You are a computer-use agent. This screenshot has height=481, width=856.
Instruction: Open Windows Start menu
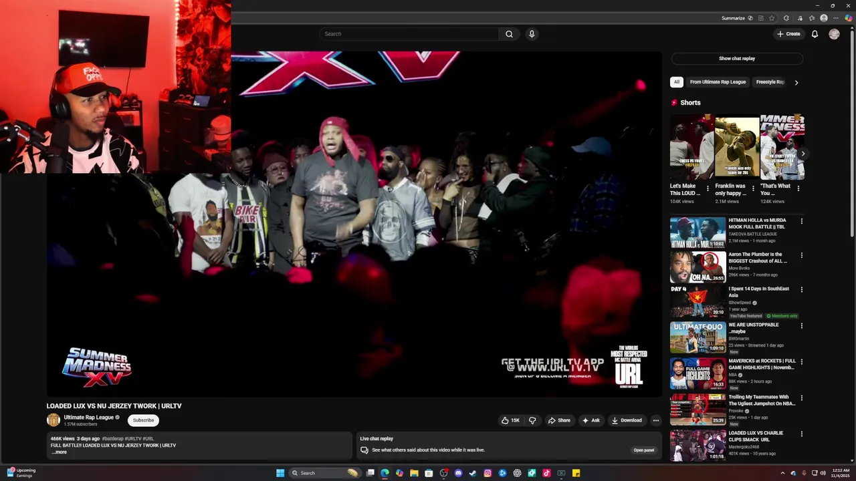[x=280, y=473]
